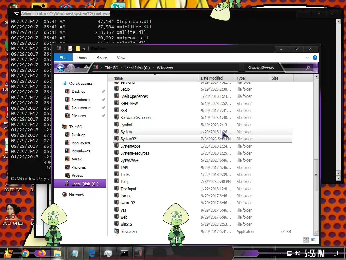
Task: Click Web folder name
Action: (124, 217)
